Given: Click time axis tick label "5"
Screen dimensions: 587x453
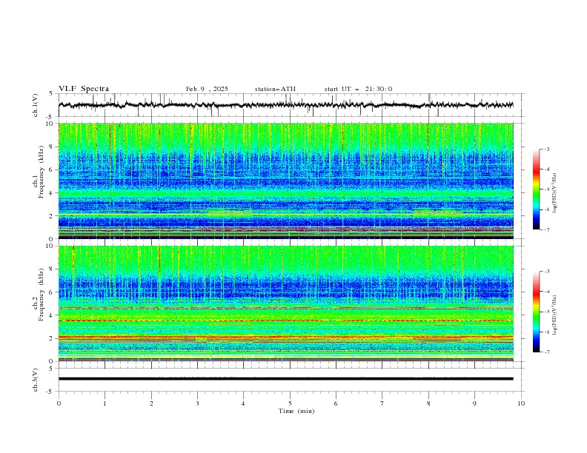Looking at the screenshot, I should point(290,403).
